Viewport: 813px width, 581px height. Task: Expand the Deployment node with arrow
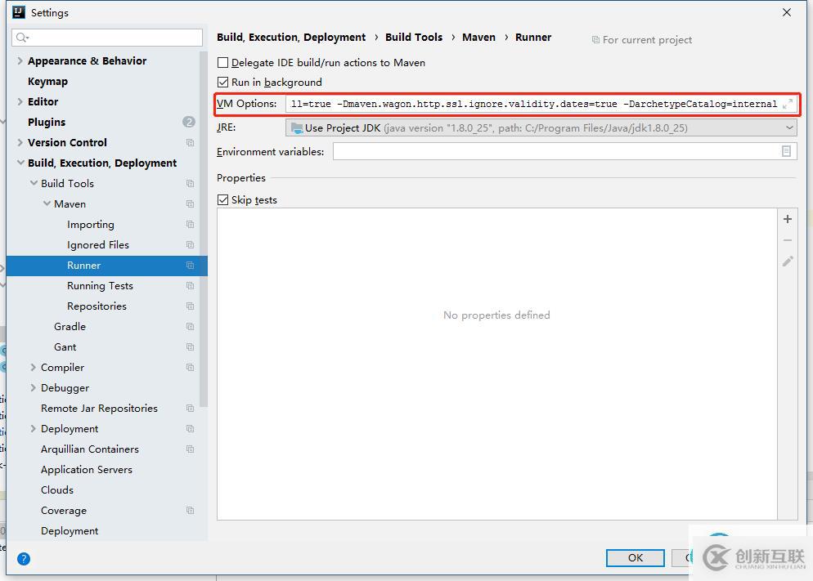click(34, 429)
